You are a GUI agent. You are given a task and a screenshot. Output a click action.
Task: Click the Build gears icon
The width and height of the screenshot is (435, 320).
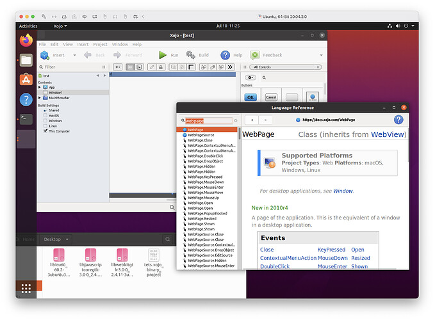click(x=190, y=55)
